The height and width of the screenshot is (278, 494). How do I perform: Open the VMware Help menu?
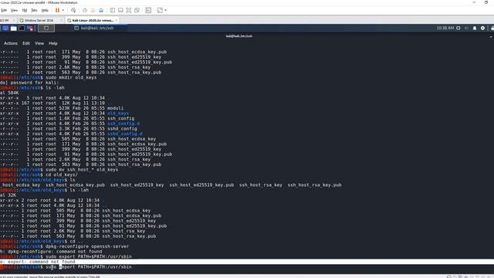(45, 10)
